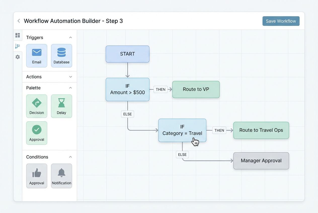Select the Notification condition icon
The height and width of the screenshot is (213, 318).
(x=61, y=176)
